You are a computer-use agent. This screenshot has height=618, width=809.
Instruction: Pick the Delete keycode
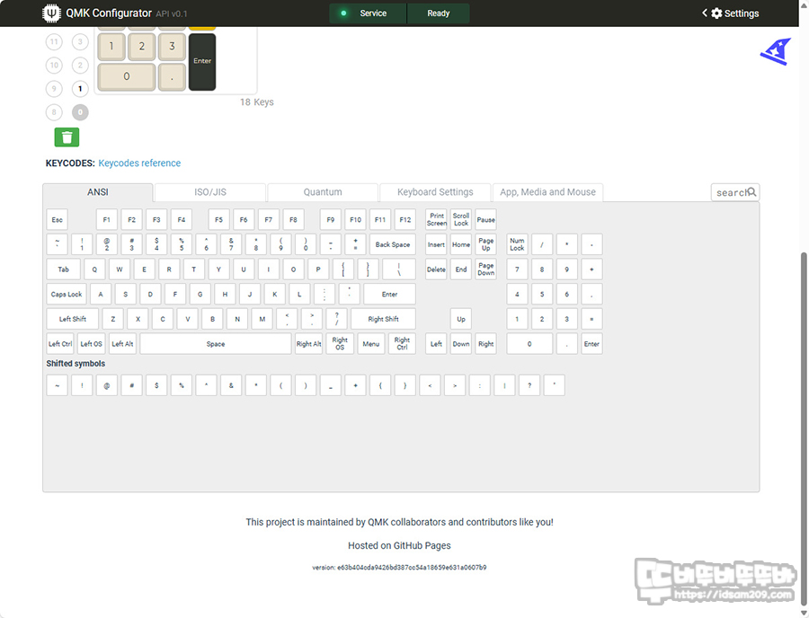[x=436, y=269]
